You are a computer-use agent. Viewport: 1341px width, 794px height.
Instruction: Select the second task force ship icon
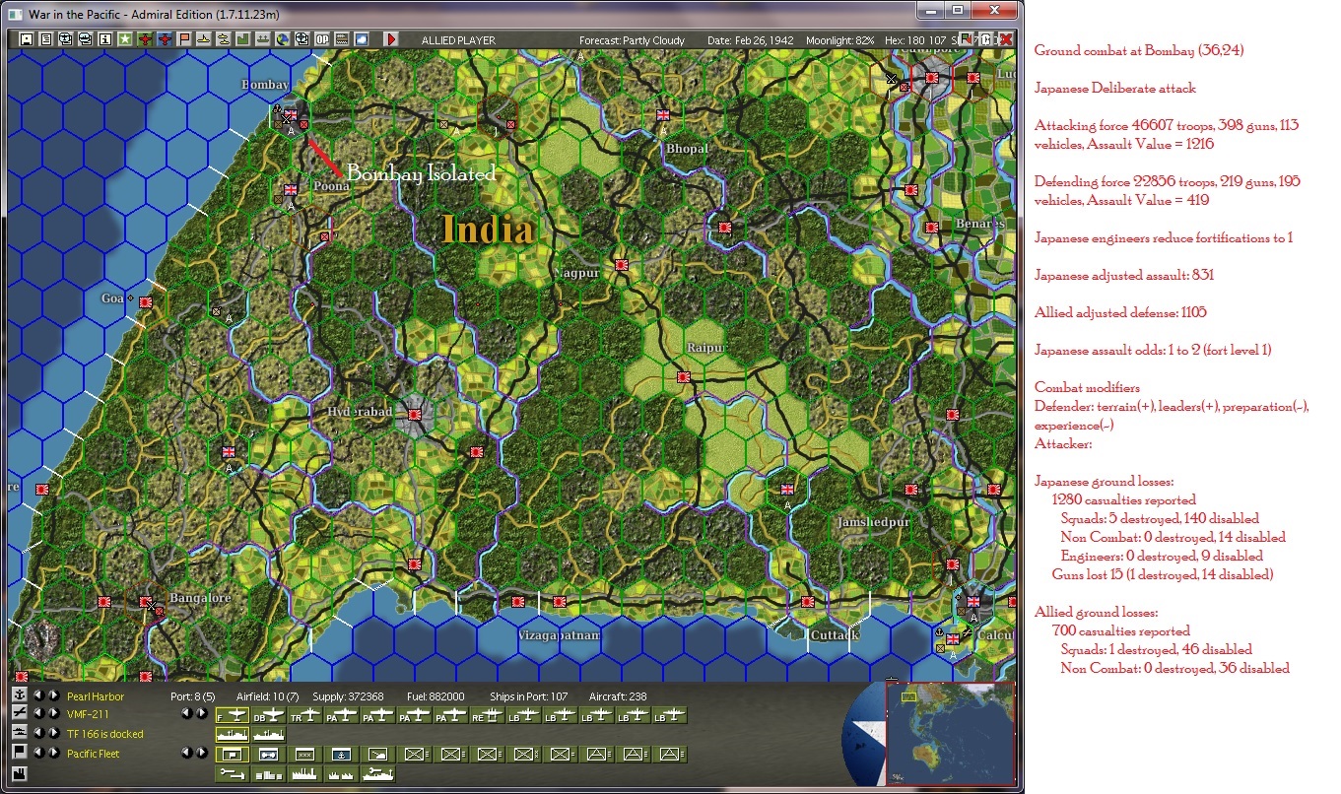(269, 735)
